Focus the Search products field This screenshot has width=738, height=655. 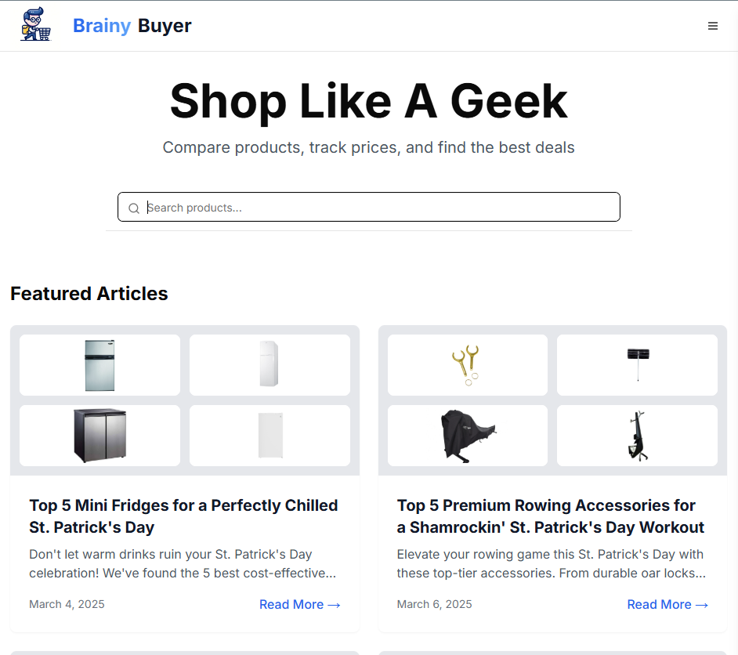point(376,208)
